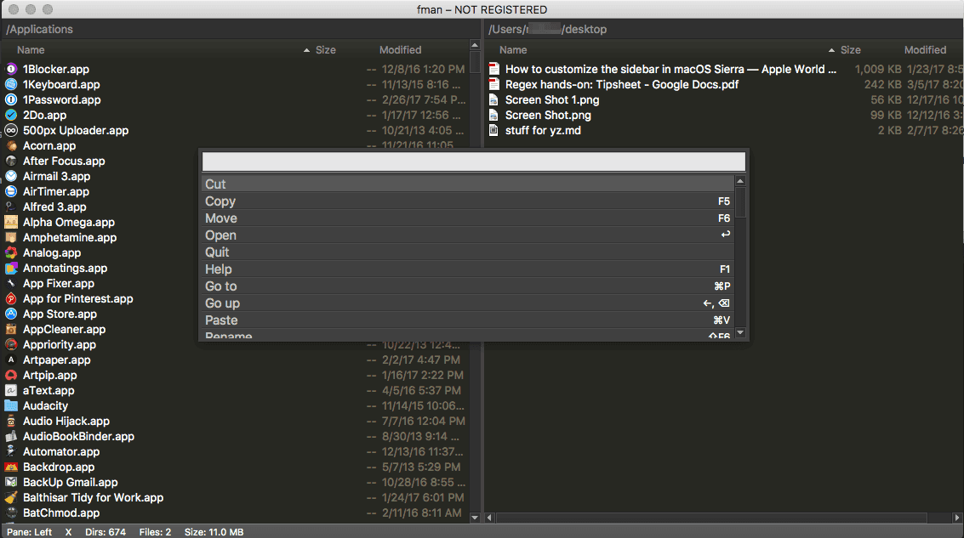The height and width of the screenshot is (538, 964).
Task: Click the stuff for yz.md file icon
Action: 493,130
